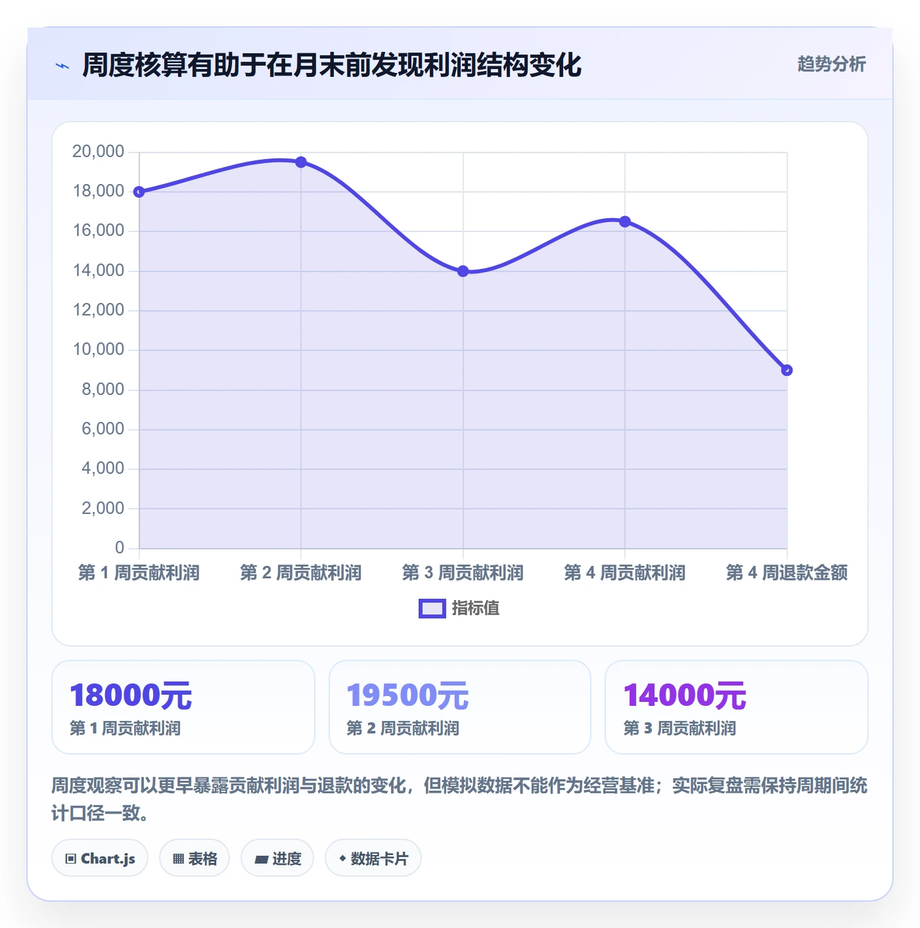Click the y-axis value 2,000

tap(103, 509)
